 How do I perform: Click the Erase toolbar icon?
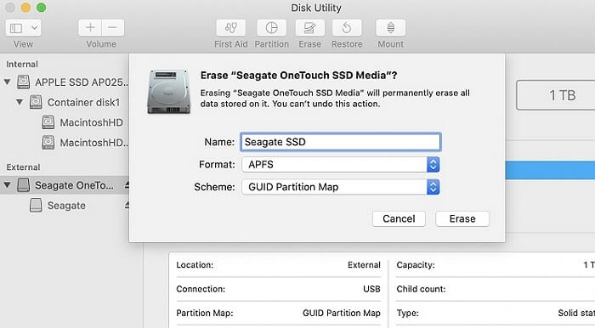[309, 28]
